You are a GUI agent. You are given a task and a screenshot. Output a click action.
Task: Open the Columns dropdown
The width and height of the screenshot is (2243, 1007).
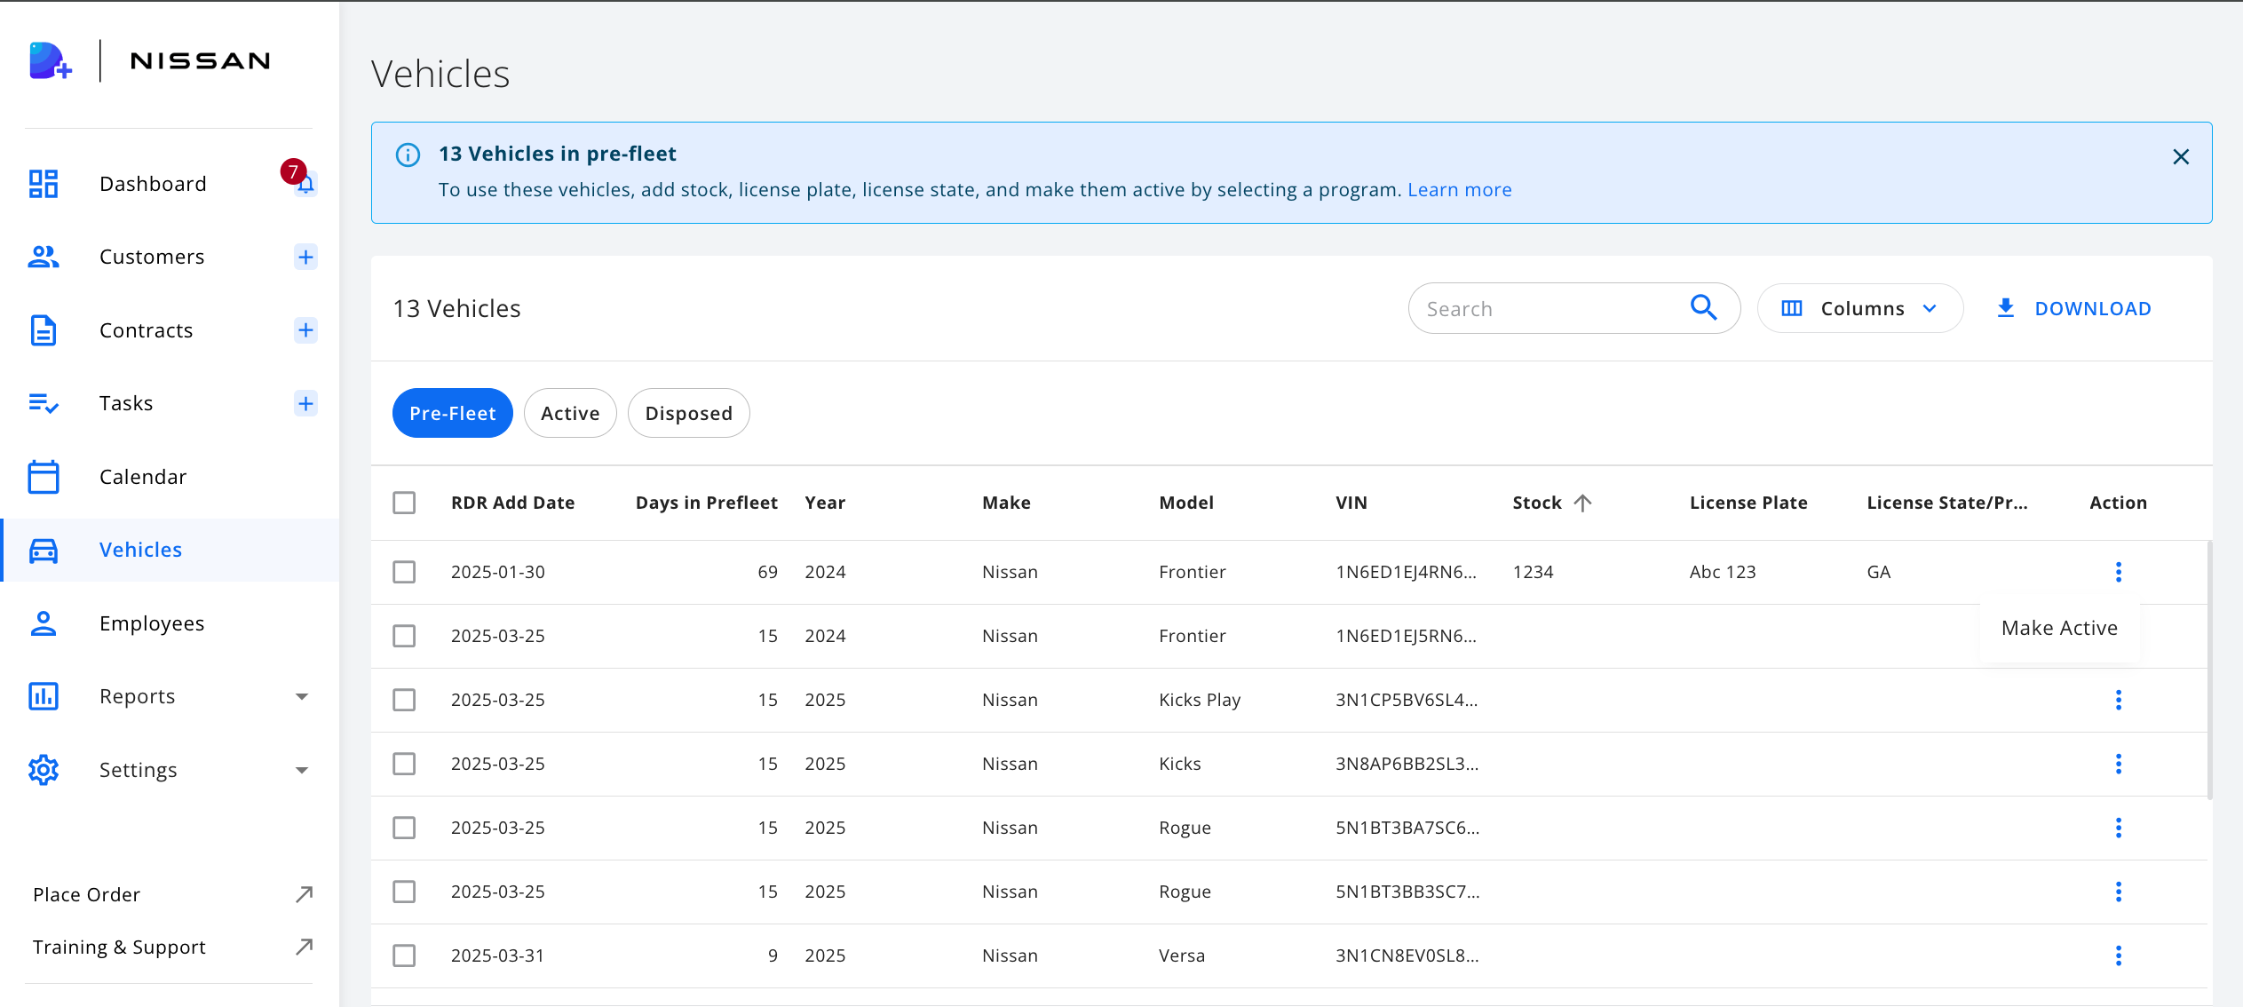click(x=1860, y=308)
